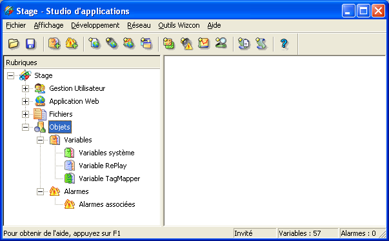Click the Alarmes associées warning icon

coord(70,204)
